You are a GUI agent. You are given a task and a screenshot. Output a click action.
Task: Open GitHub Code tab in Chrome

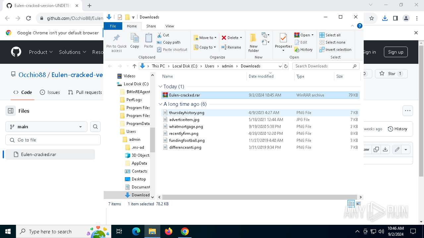[x=23, y=92]
